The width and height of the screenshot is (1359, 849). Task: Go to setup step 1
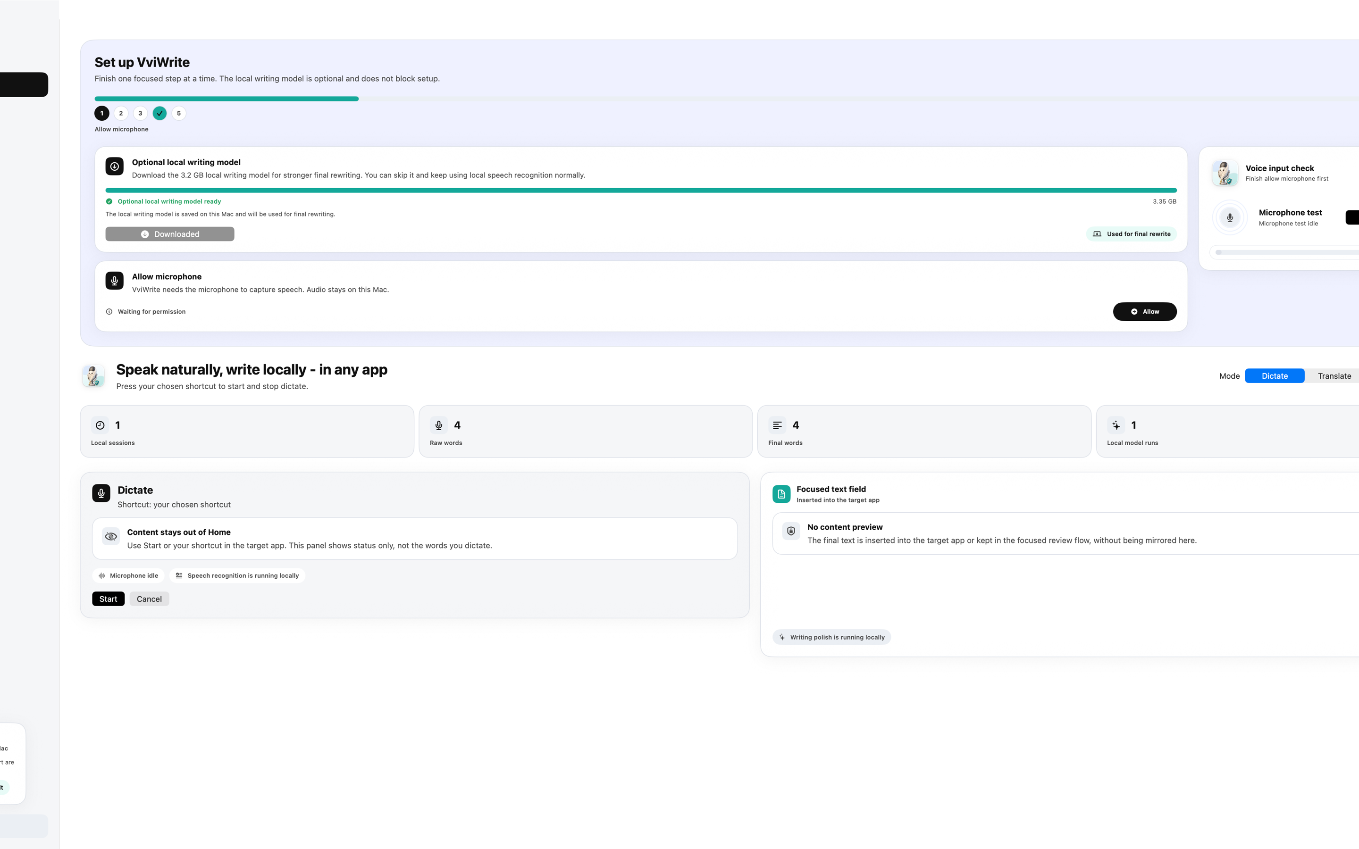[x=101, y=113]
